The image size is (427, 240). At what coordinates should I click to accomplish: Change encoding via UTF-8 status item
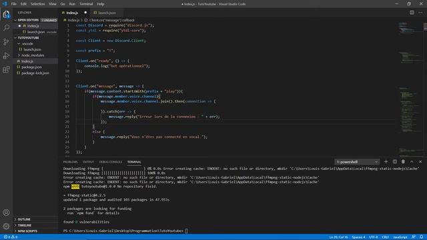[x=374, y=237]
